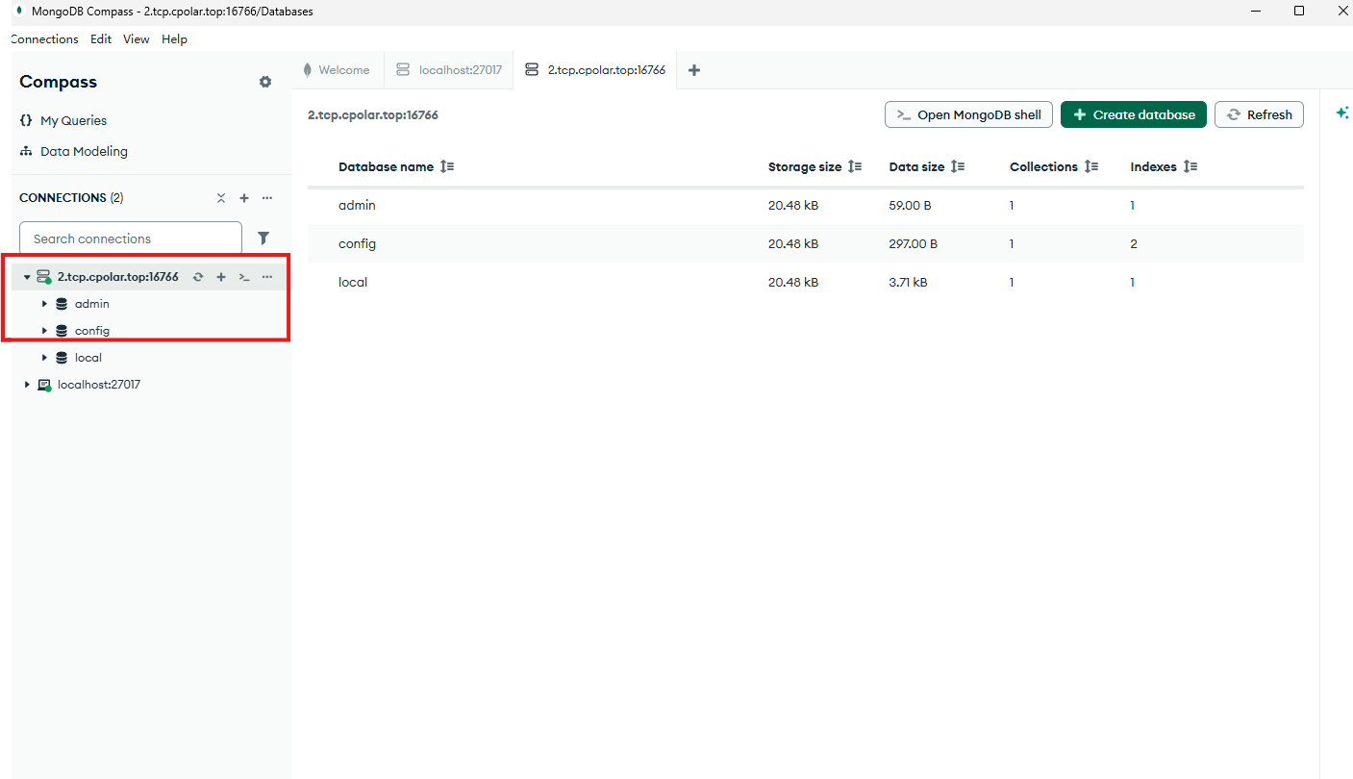This screenshot has width=1353, height=779.
Task: Select the 2.tcp.cpolar.top:16766 tab
Action: click(x=595, y=70)
